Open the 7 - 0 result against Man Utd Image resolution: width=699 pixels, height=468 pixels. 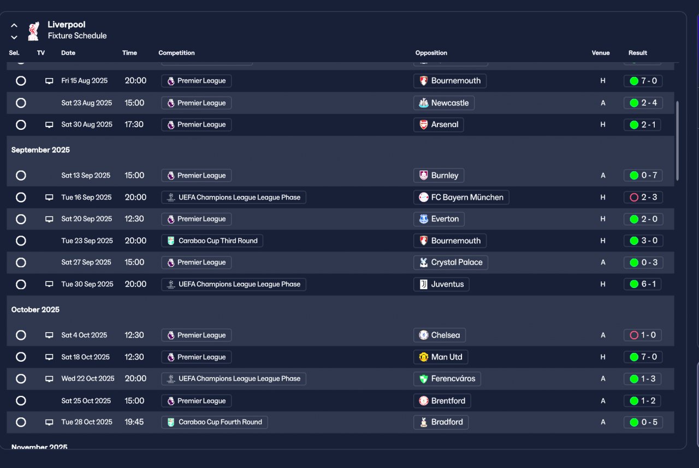[643, 357]
